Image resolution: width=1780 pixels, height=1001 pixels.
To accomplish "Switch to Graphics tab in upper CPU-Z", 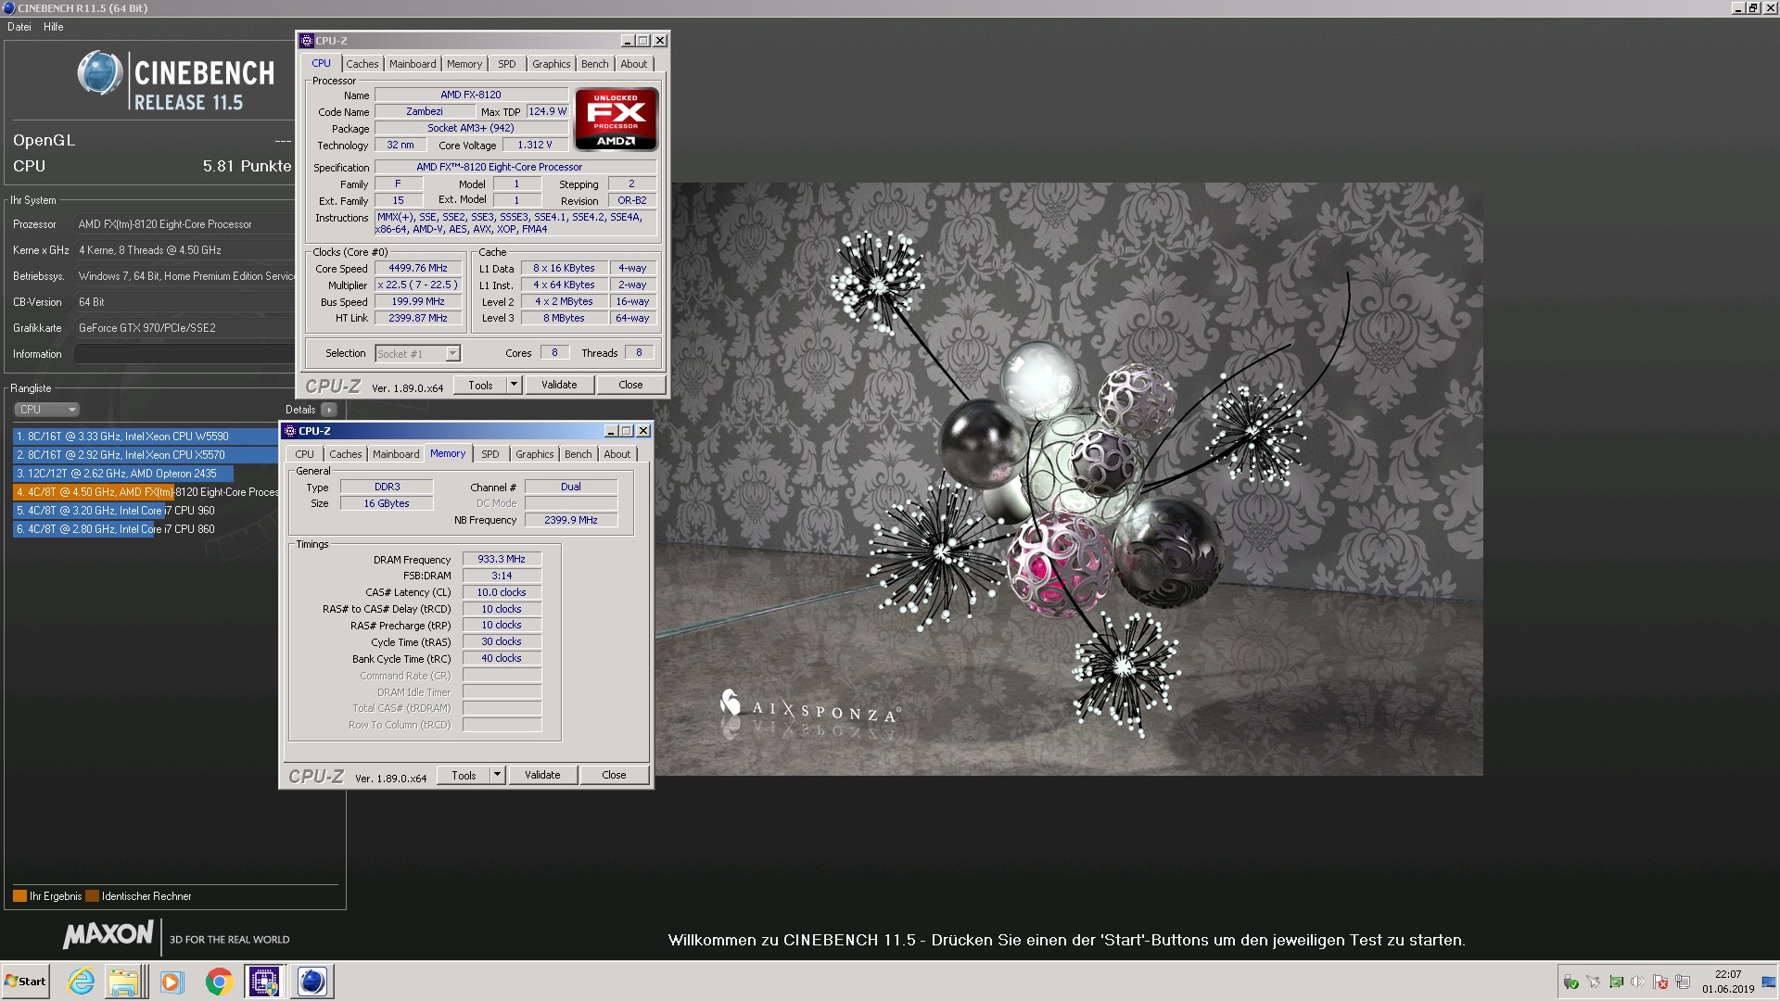I will (x=552, y=64).
